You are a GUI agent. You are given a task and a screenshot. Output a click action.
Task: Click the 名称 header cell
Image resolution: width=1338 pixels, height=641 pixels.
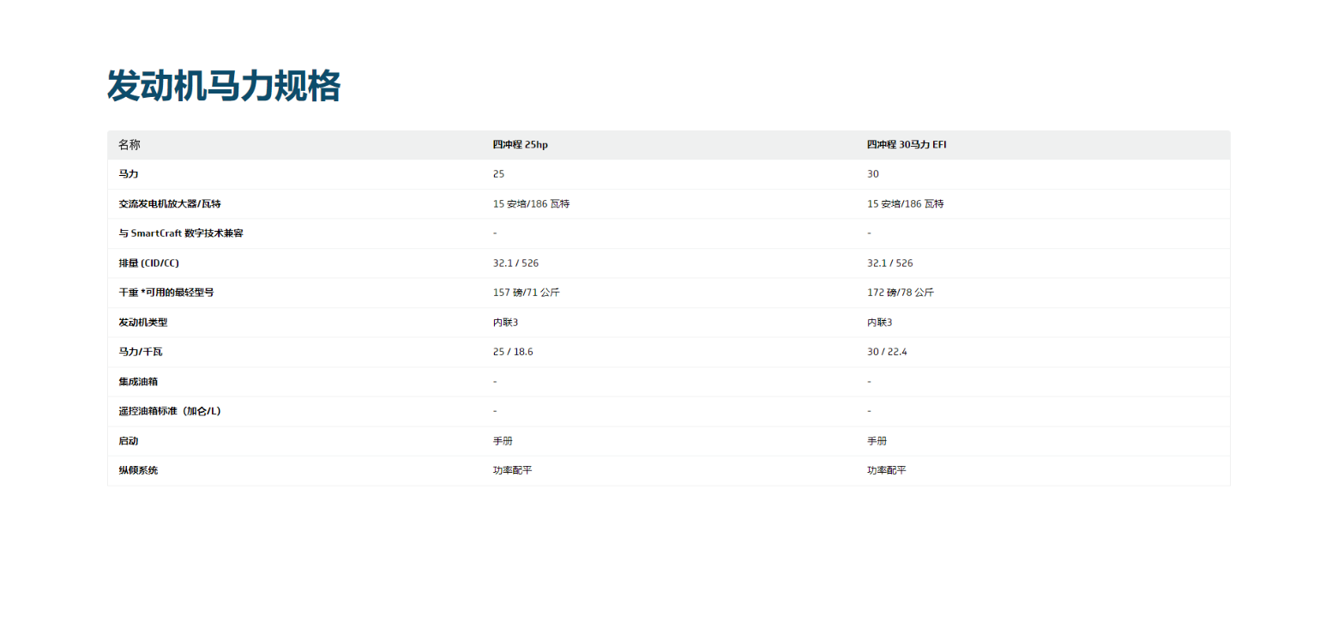click(130, 145)
